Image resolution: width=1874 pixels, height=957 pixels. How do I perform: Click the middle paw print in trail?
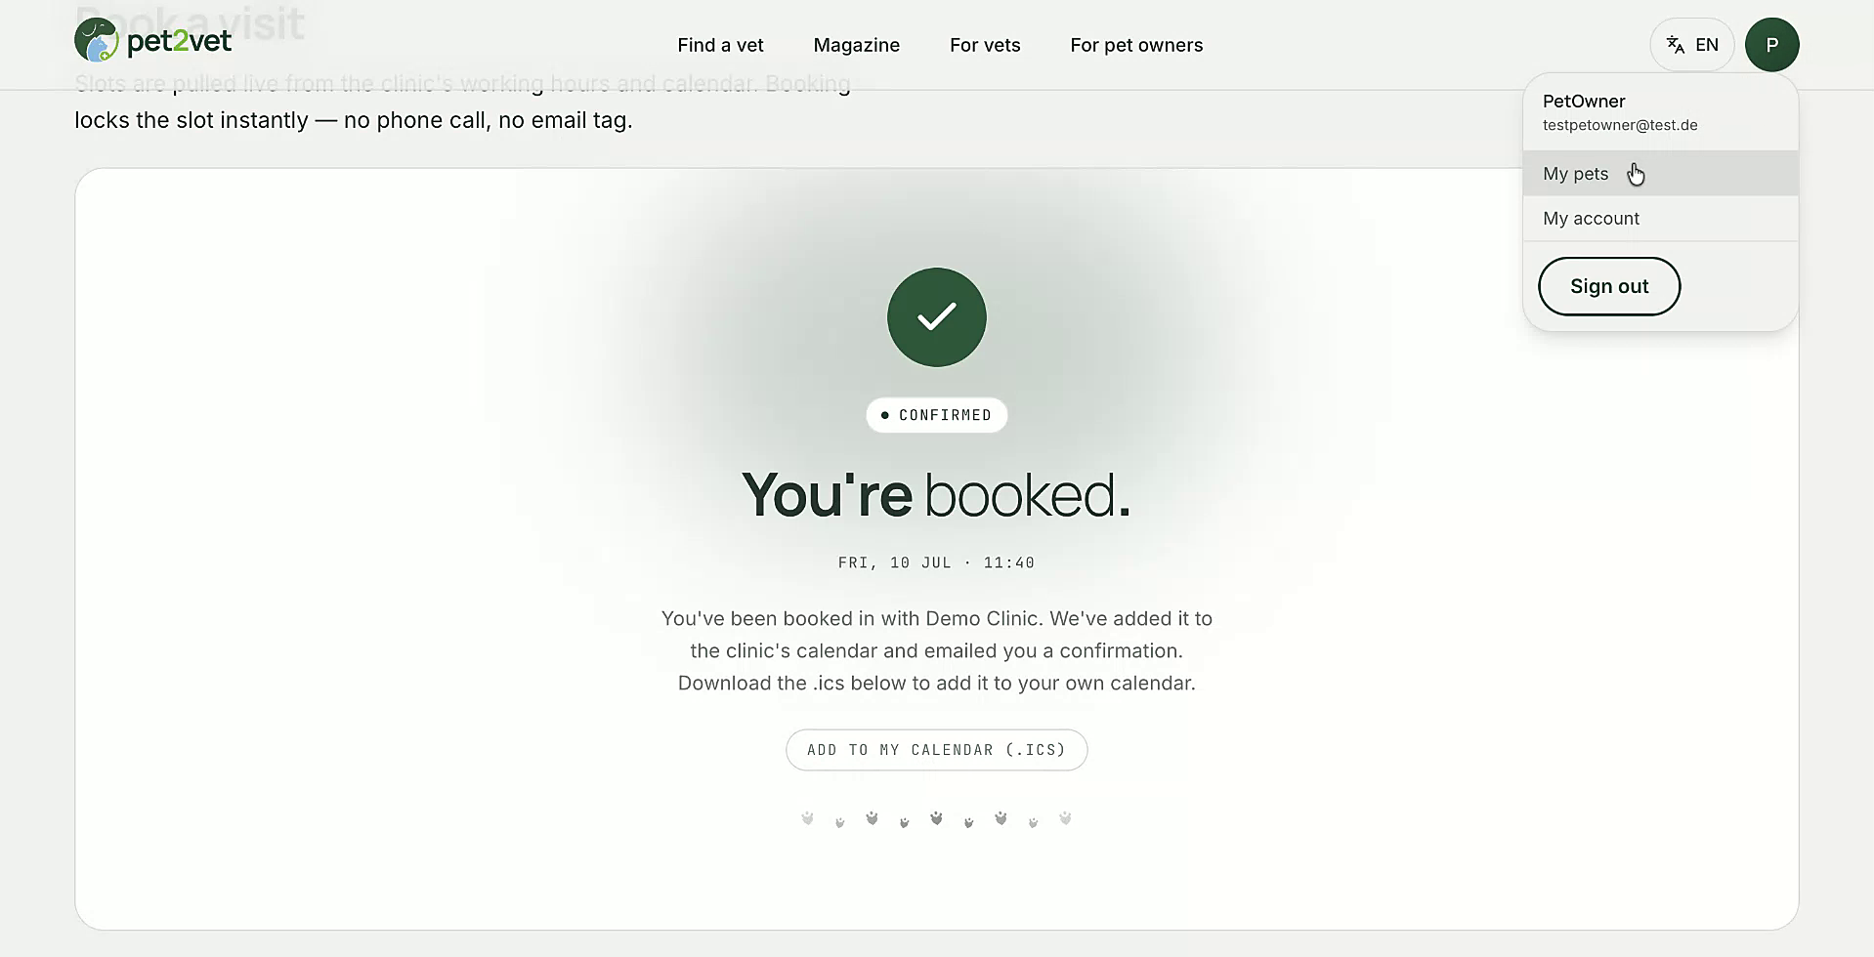click(x=936, y=818)
